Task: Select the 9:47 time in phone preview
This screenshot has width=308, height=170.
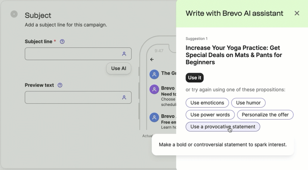Action: click(159, 51)
